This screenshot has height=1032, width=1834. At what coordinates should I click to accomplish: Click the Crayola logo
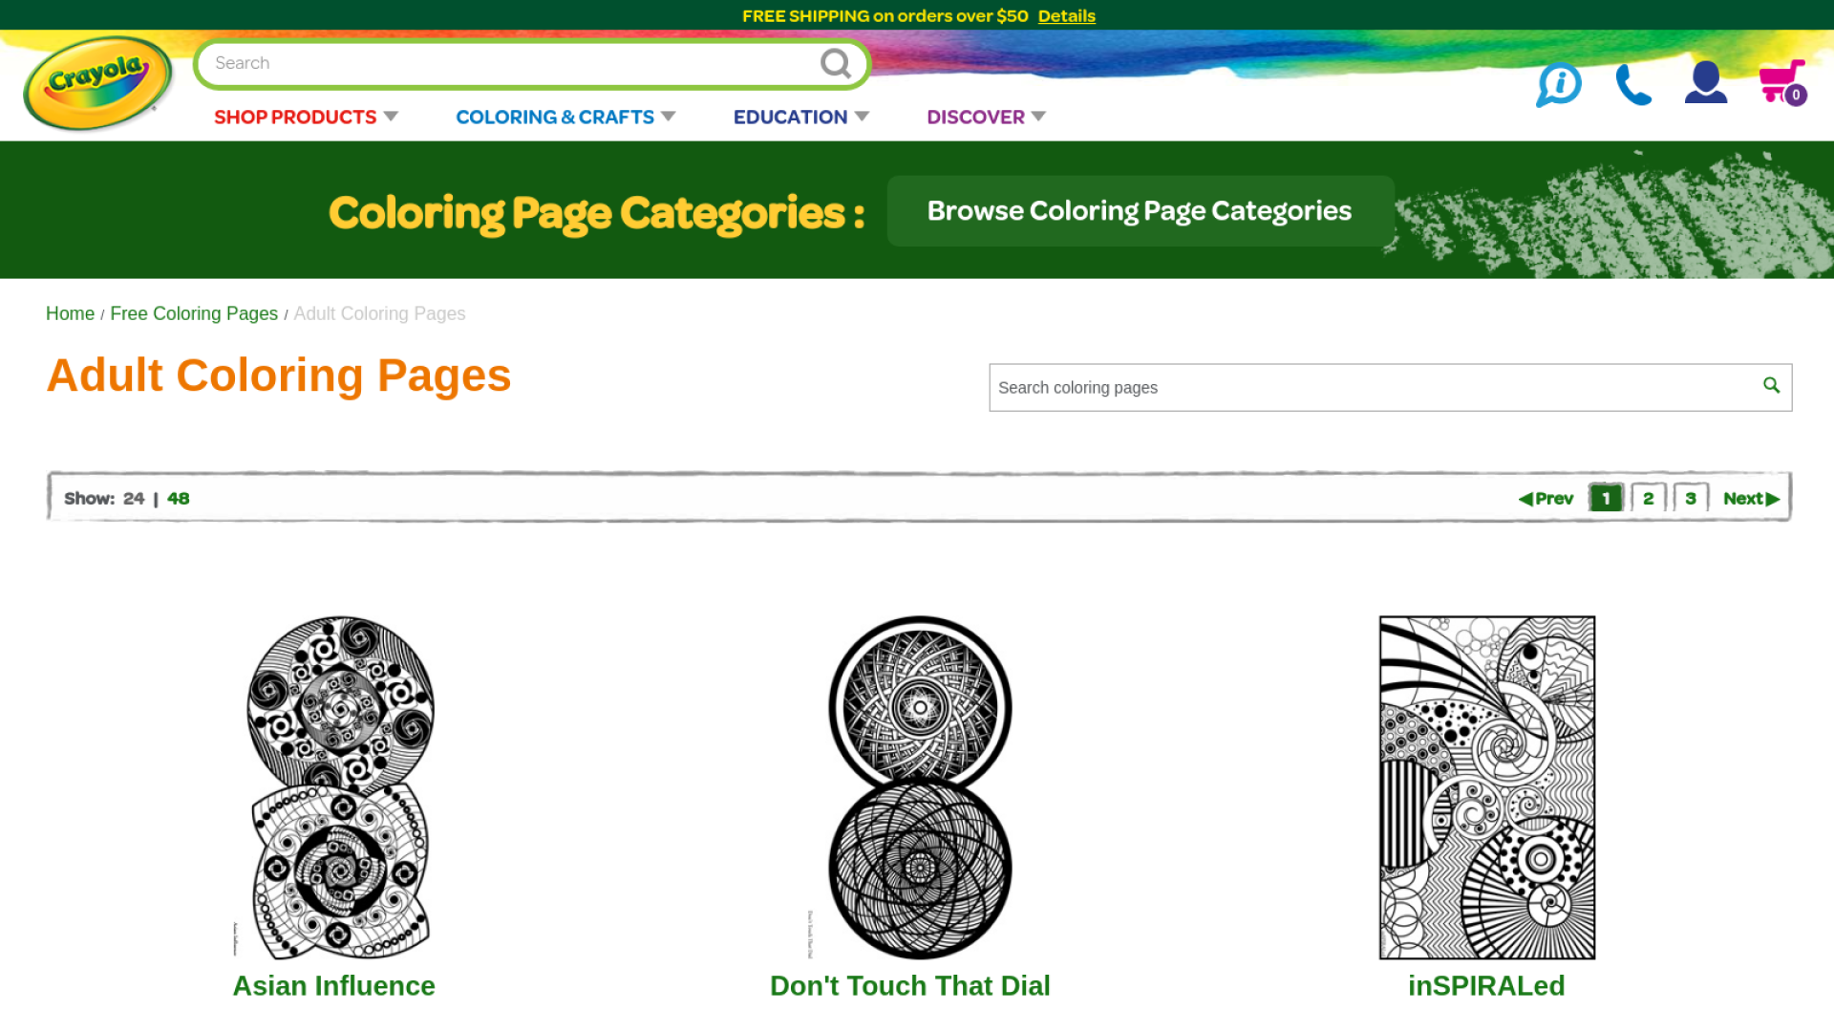tap(98, 83)
